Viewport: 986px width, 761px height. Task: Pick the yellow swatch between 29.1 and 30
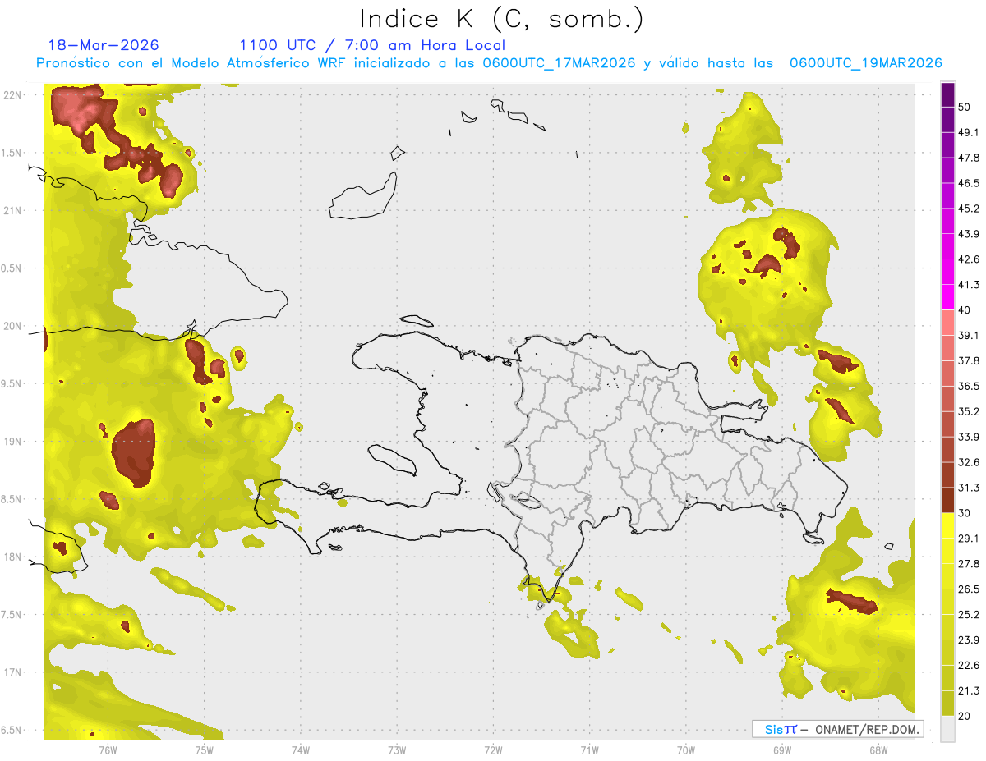(x=948, y=525)
